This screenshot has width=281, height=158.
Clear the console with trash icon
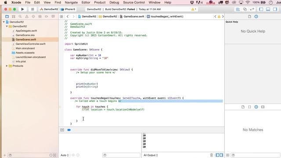tap(212, 155)
